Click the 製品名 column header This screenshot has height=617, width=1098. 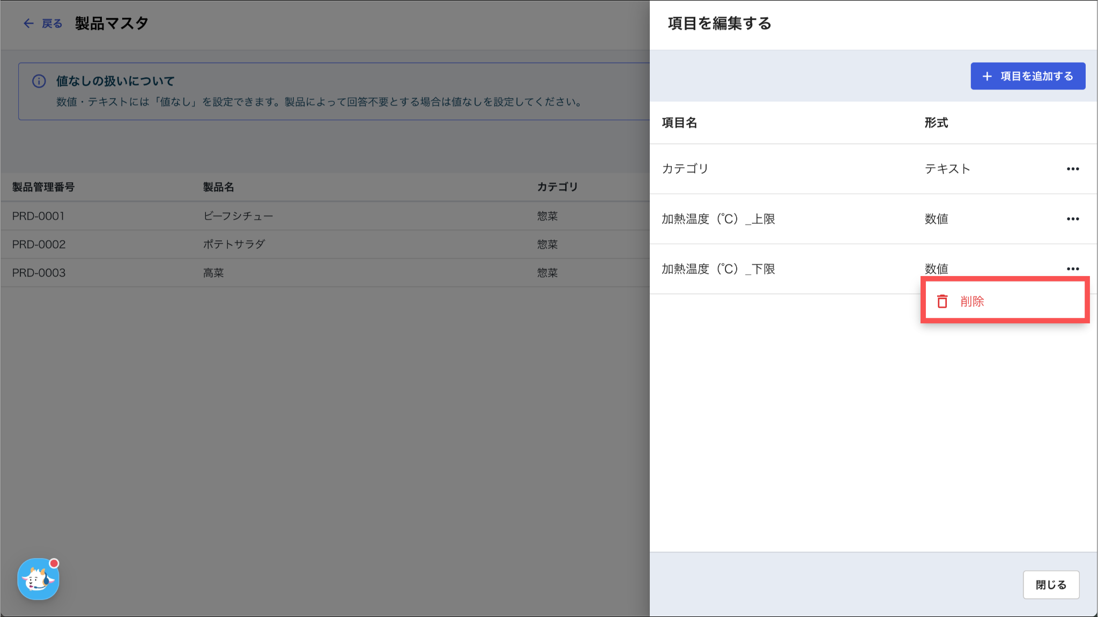pyautogui.click(x=218, y=187)
